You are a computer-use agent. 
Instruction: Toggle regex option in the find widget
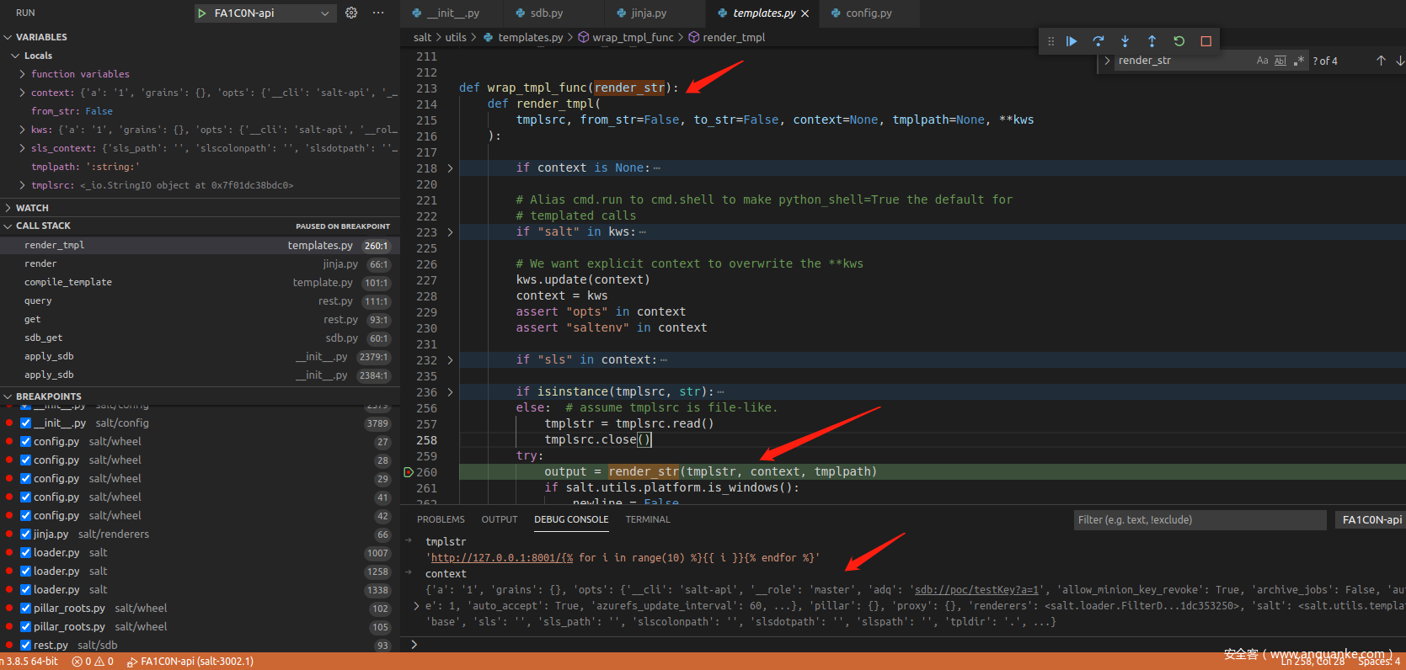point(1299,61)
